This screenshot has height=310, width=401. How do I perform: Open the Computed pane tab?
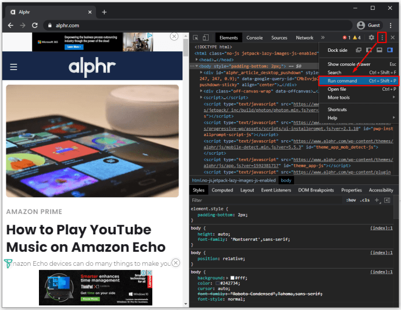click(222, 190)
